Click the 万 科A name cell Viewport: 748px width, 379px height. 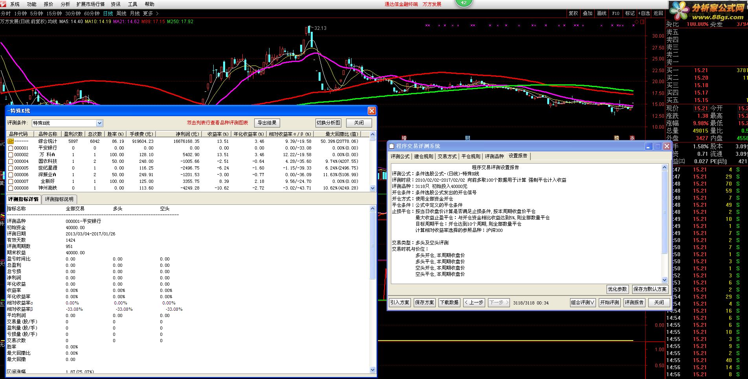coord(48,155)
